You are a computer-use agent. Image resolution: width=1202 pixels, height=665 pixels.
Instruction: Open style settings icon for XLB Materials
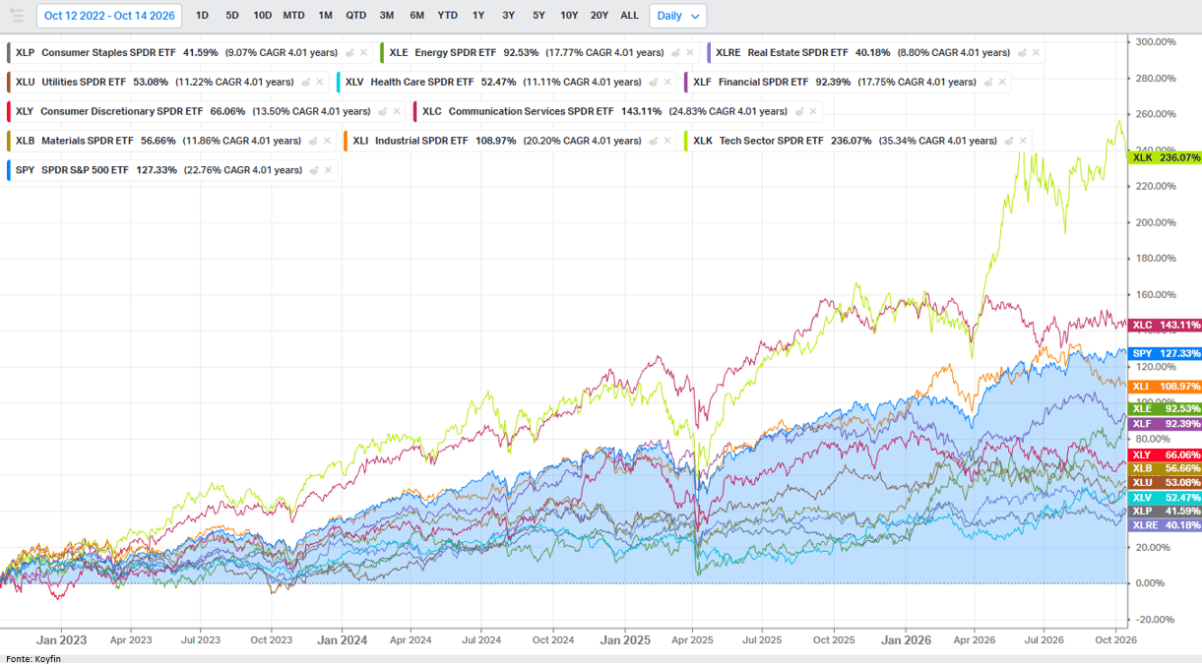click(x=313, y=141)
